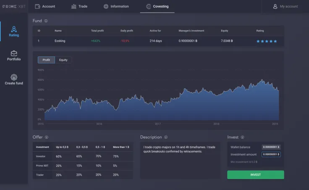Open the Portfolio briefcase icon
The image size is (309, 190).
(x=14, y=53)
